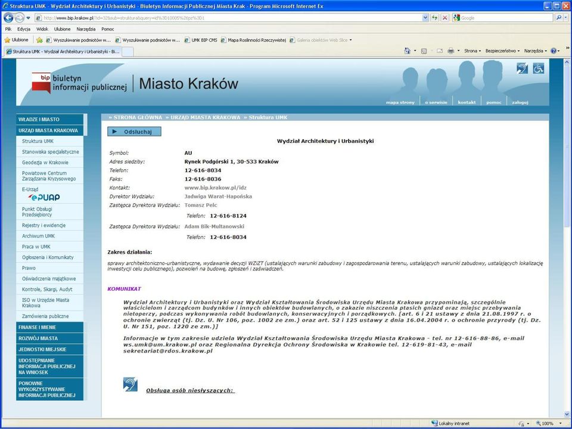Click the blue Help question mark icon

pos(554,51)
